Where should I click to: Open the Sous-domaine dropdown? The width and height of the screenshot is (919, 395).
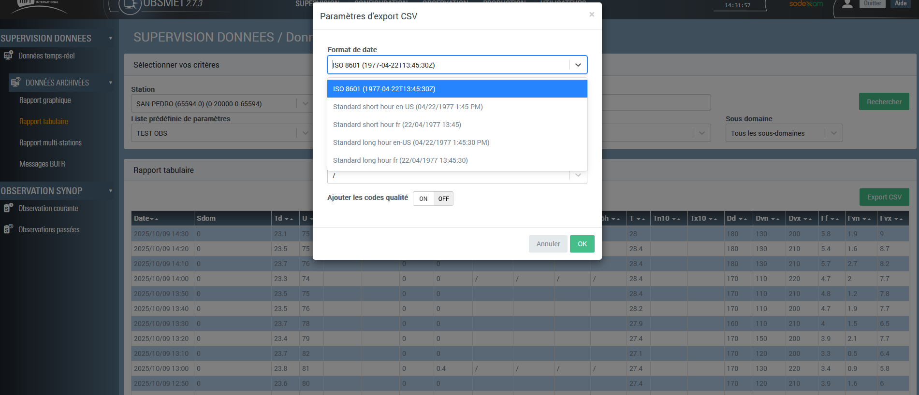(783, 133)
